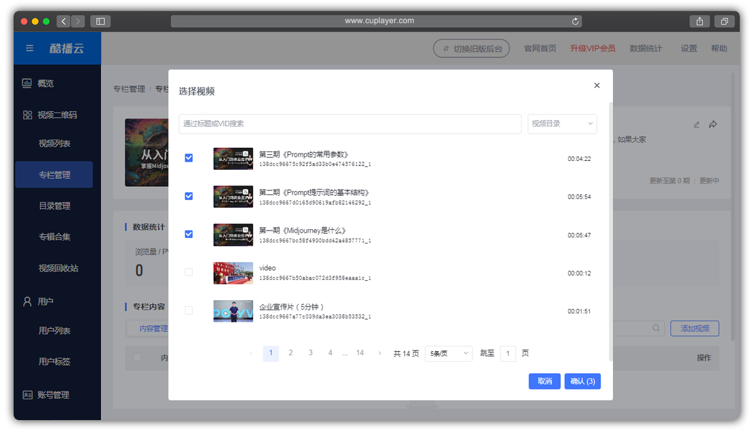Check the box for the video named video
This screenshot has height=431, width=750.
(189, 272)
